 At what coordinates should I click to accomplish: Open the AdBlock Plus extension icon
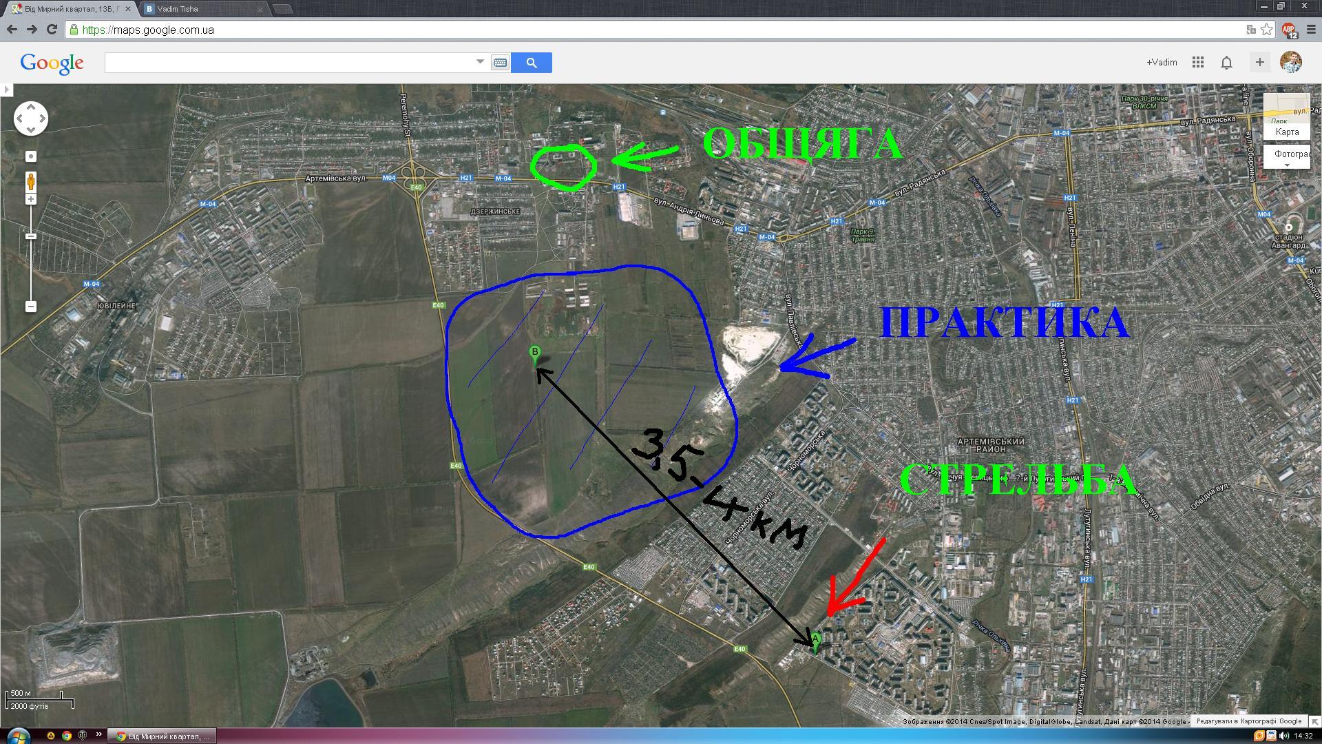1289,30
